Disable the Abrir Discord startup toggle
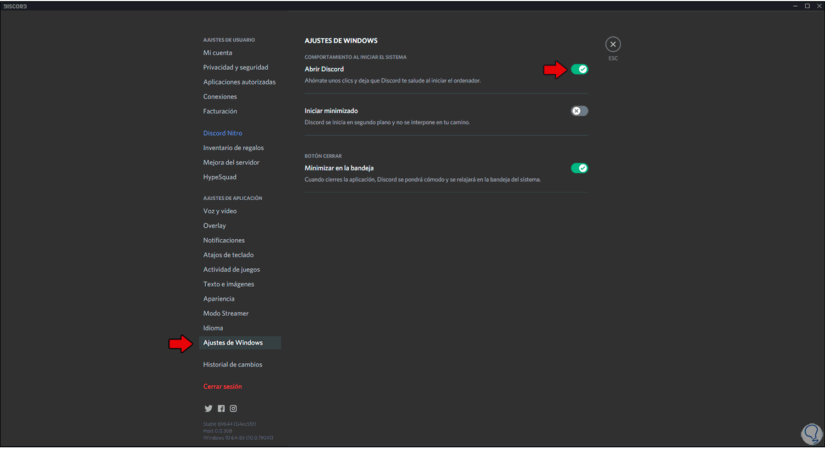This screenshot has height=449, width=825. coord(579,69)
